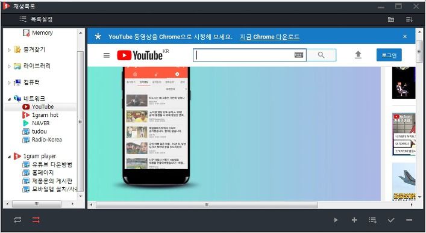Open the on-screen keyboard icon in search
426x233 pixels.
pos(299,55)
